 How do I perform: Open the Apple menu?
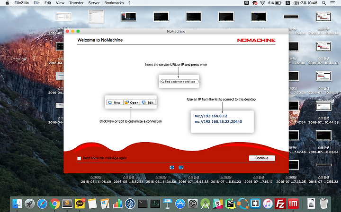[x=7, y=3]
